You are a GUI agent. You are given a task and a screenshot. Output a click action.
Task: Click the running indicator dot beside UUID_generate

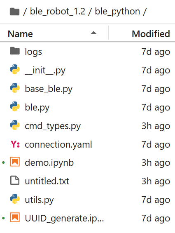pyautogui.click(x=3, y=218)
